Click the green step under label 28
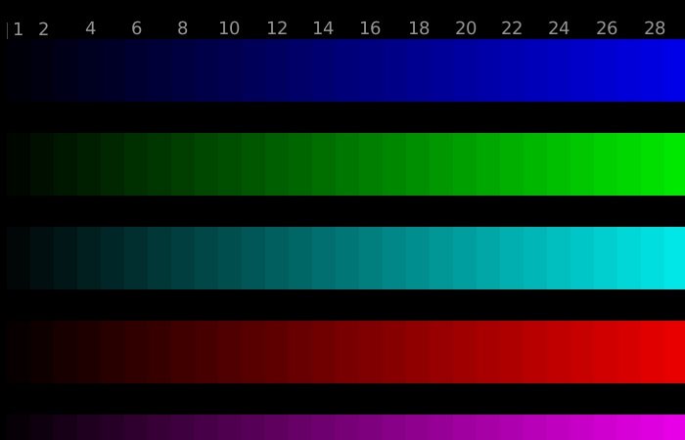 pos(652,164)
